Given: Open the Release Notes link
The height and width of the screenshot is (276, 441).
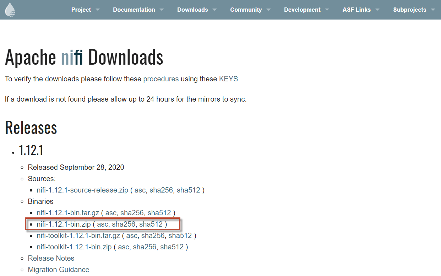Looking at the screenshot, I should pyautogui.click(x=51, y=258).
